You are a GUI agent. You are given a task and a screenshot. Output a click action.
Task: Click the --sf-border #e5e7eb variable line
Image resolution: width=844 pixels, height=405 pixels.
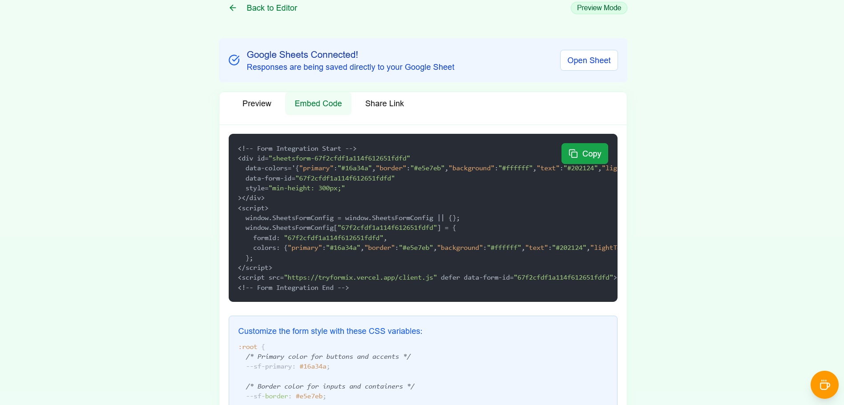[x=286, y=396]
